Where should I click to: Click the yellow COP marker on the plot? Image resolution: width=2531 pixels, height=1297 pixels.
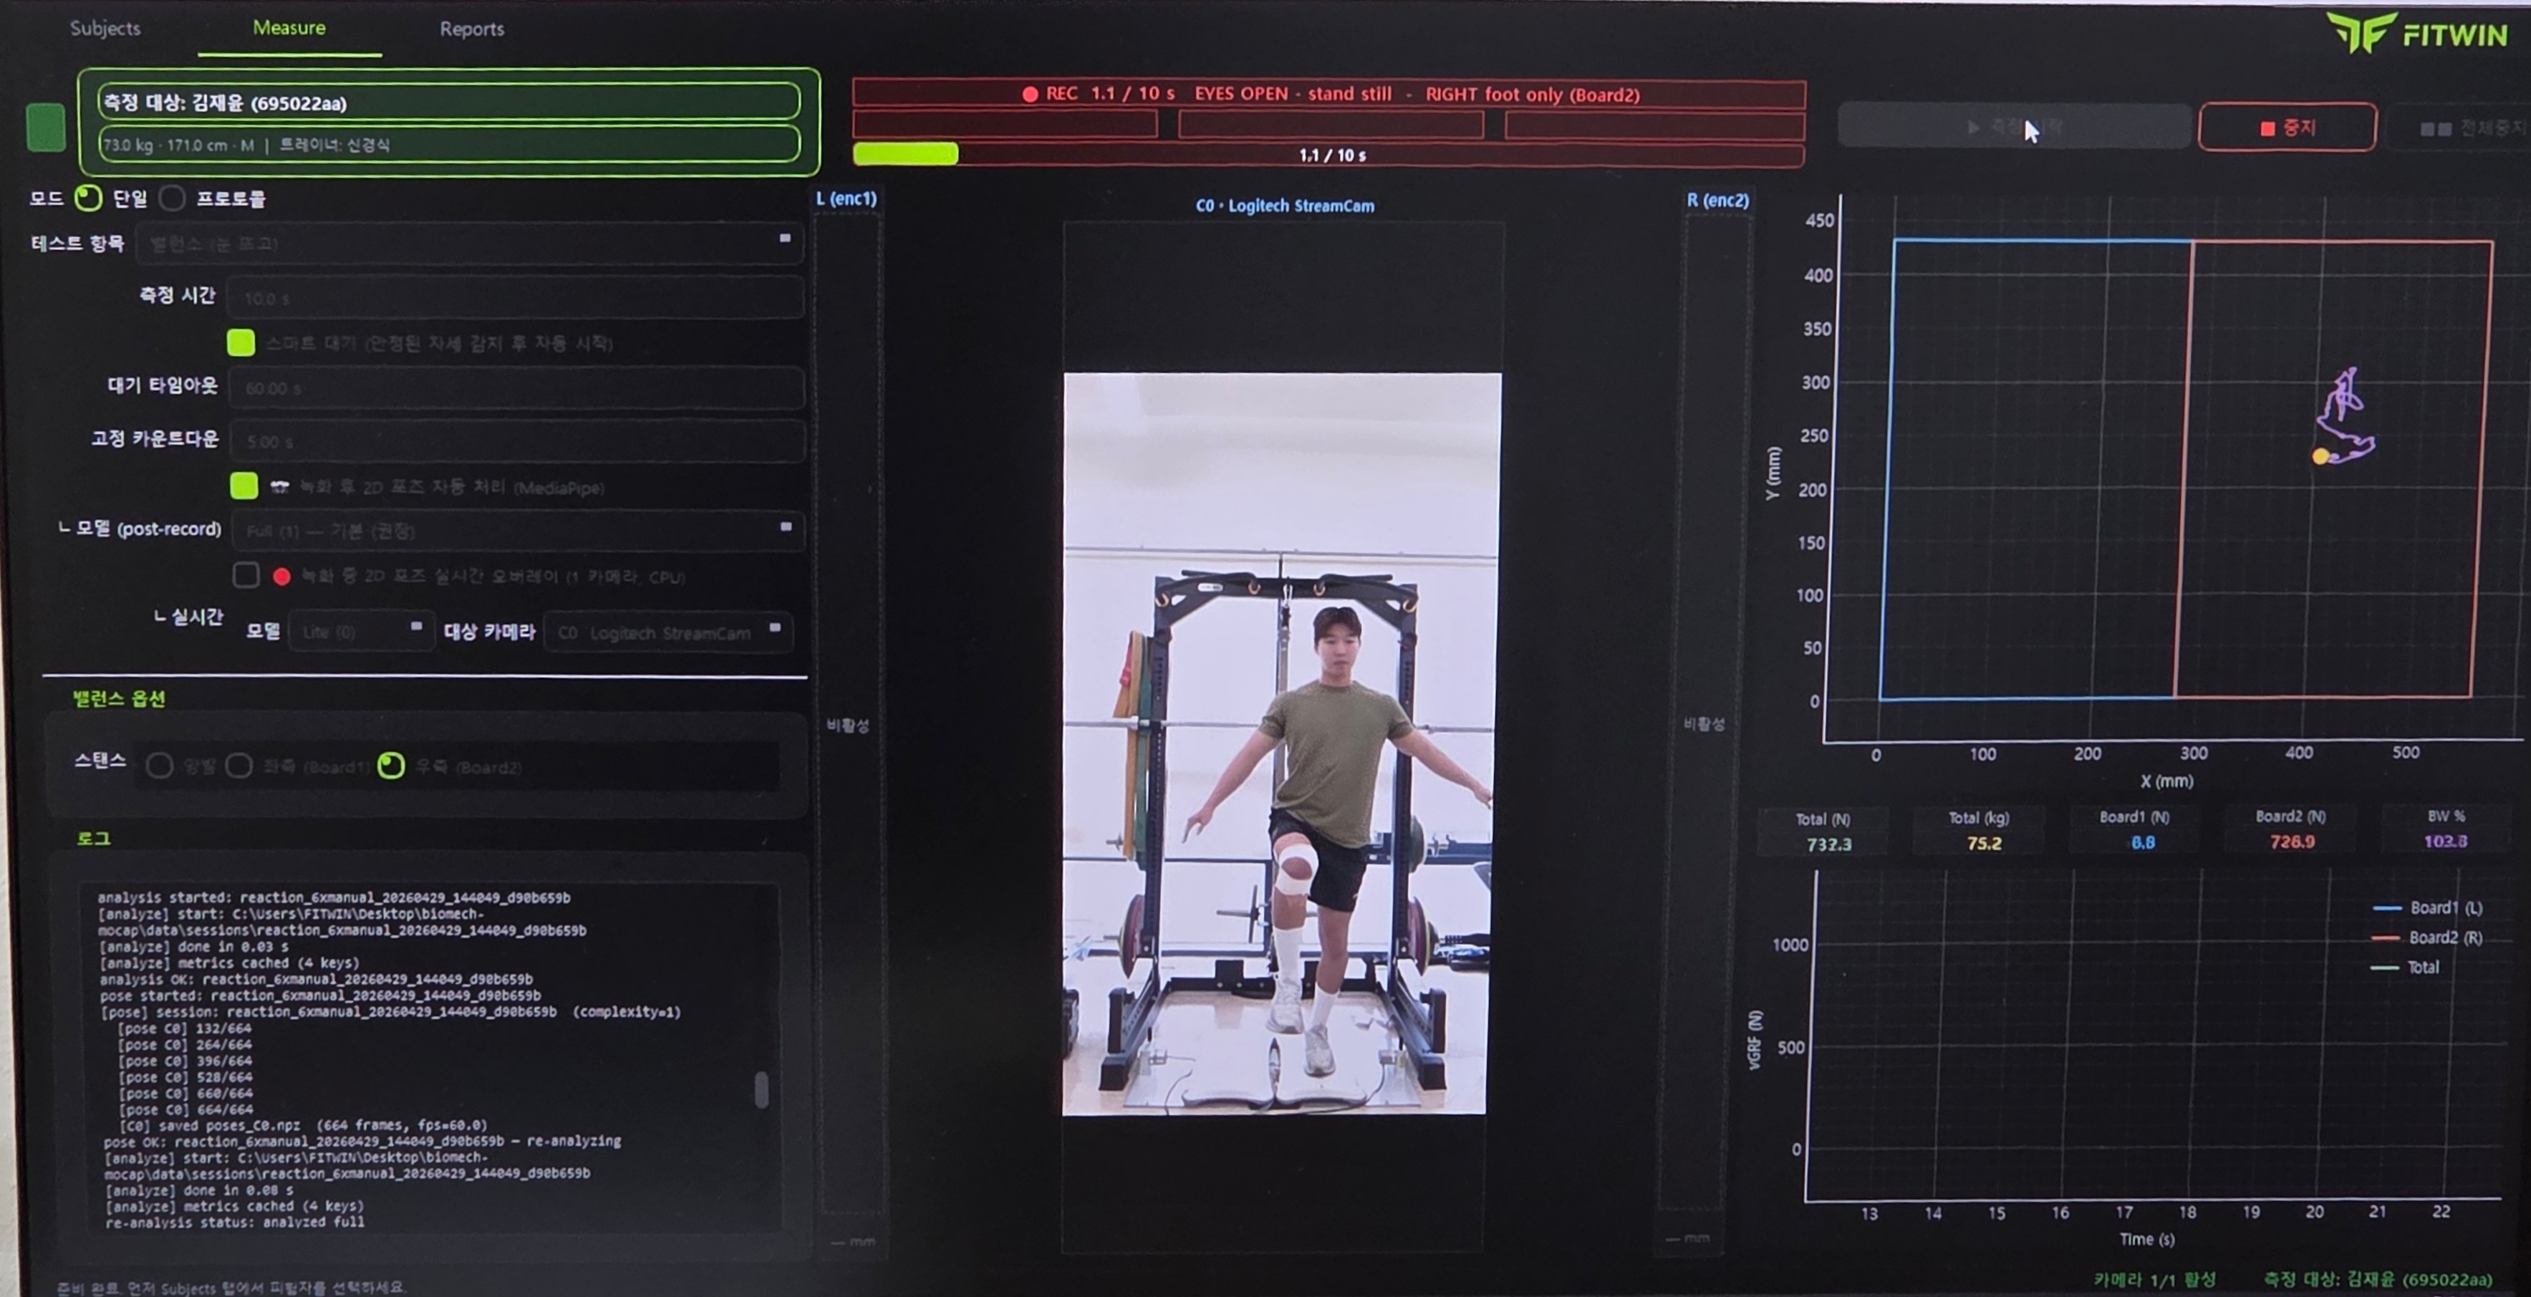(x=2320, y=456)
